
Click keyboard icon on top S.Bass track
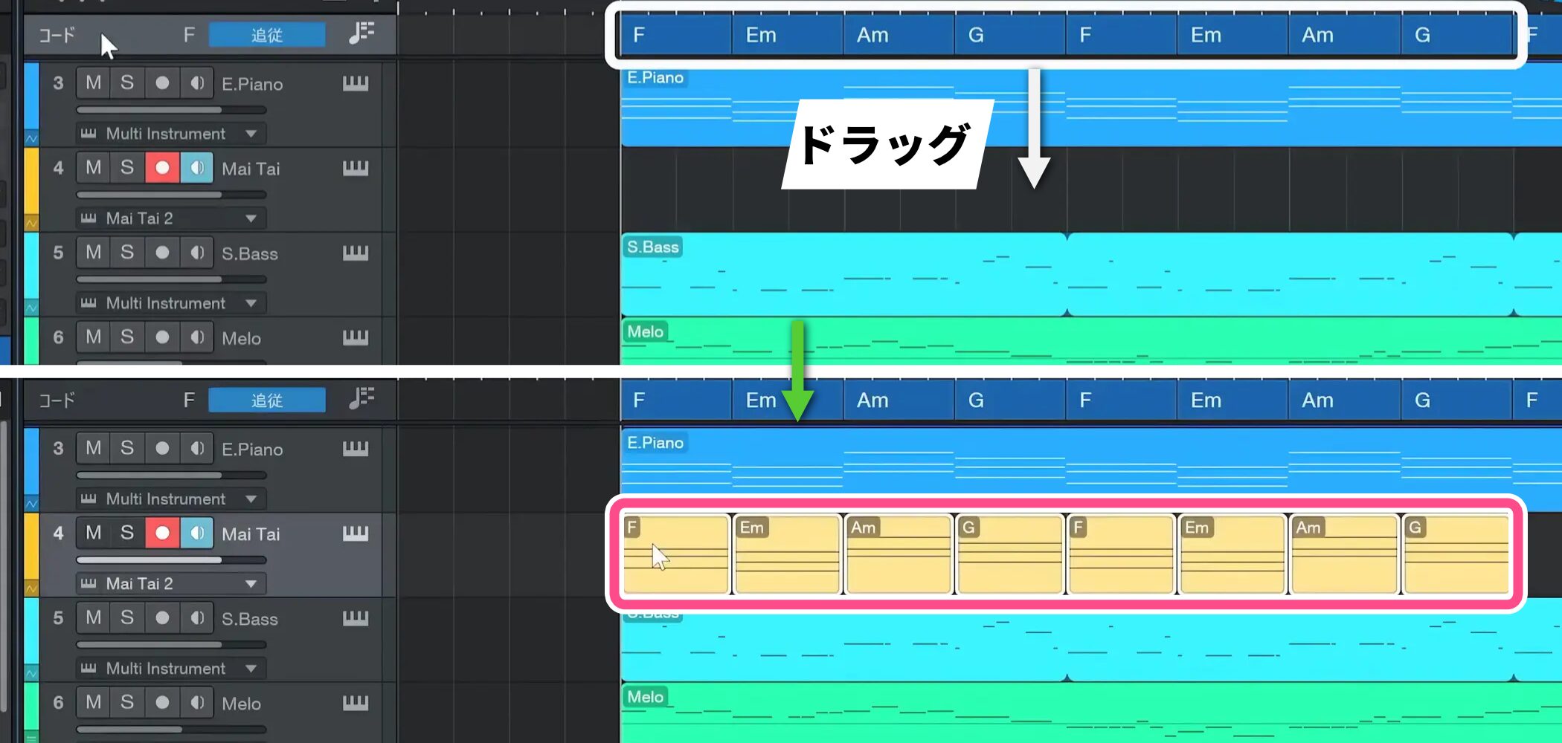point(355,253)
